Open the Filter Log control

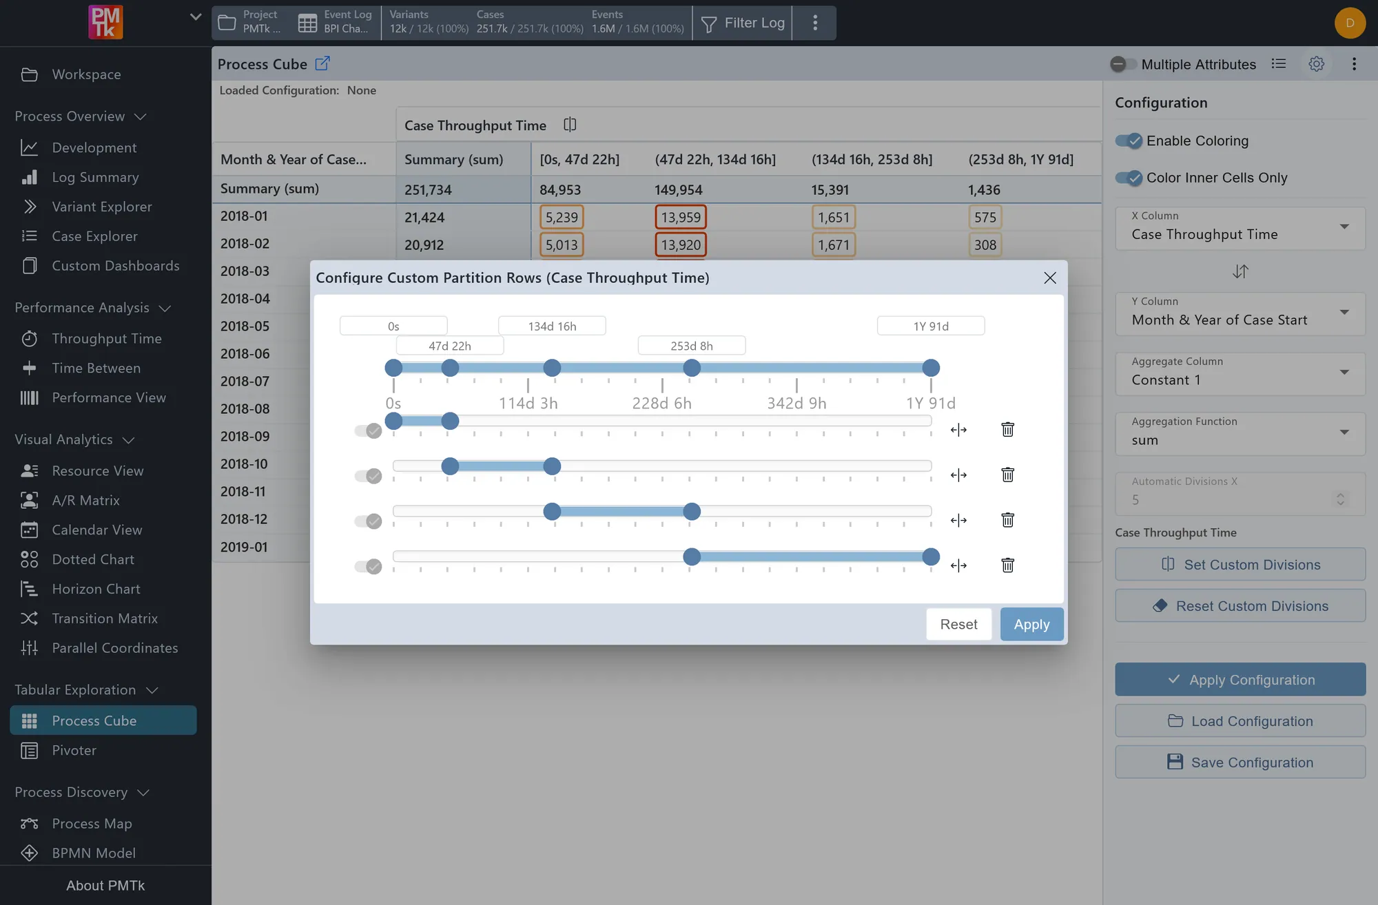click(743, 23)
